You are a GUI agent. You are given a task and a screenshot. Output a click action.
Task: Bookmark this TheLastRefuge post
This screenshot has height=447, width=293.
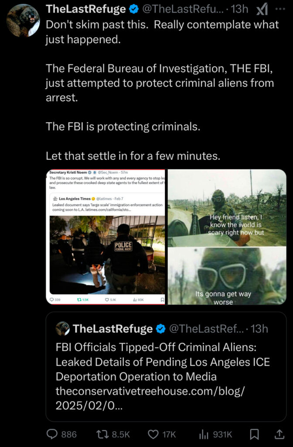[x=254, y=434]
